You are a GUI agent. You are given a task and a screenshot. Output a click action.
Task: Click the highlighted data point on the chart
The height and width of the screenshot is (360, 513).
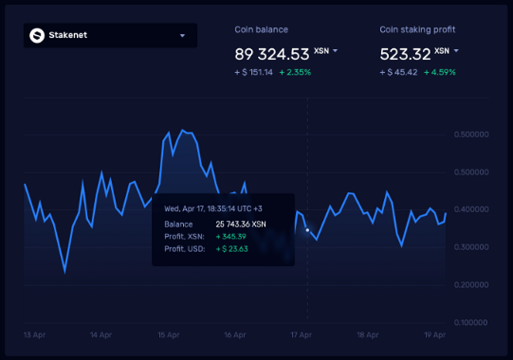[307, 230]
